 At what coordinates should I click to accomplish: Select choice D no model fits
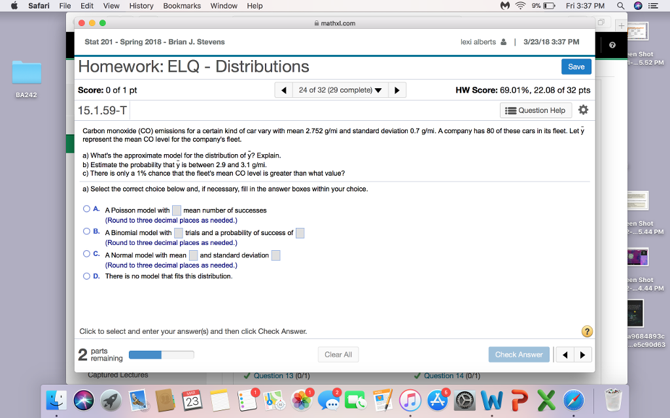86,275
